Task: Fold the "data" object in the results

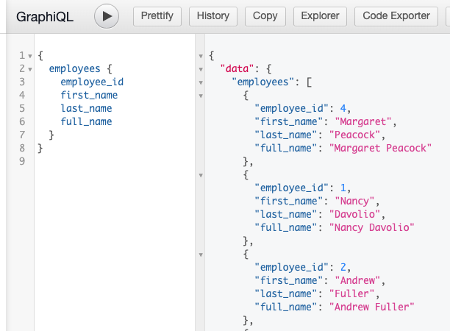Action: click(x=201, y=69)
